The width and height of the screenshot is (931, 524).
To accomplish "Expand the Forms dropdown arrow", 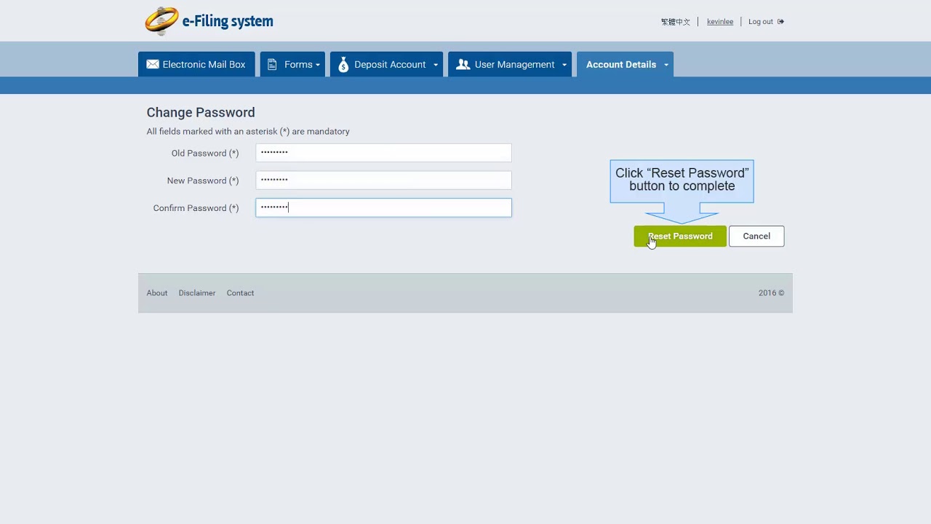I will pyautogui.click(x=318, y=65).
